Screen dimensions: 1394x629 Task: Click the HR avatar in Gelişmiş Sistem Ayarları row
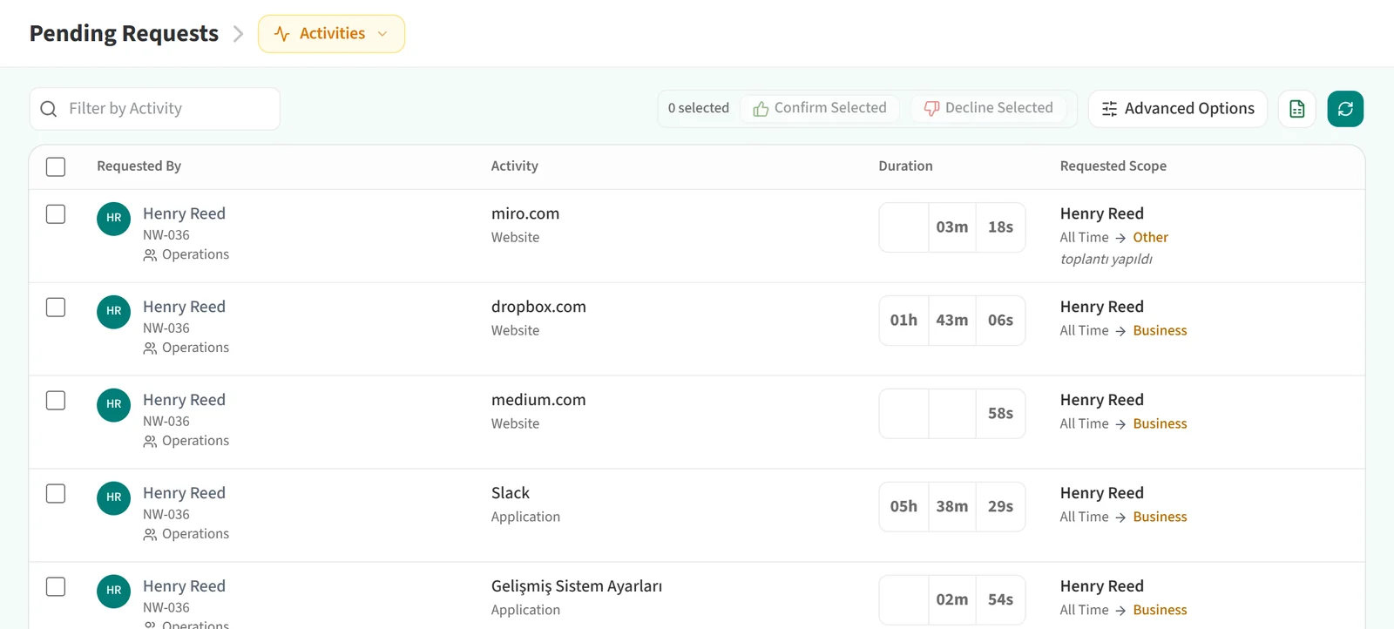click(x=113, y=592)
